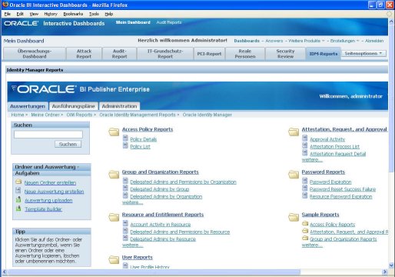Expand the Weitere Produkte dropdown
Image resolution: width=395 pixels, height=277 pixels.
click(306, 41)
